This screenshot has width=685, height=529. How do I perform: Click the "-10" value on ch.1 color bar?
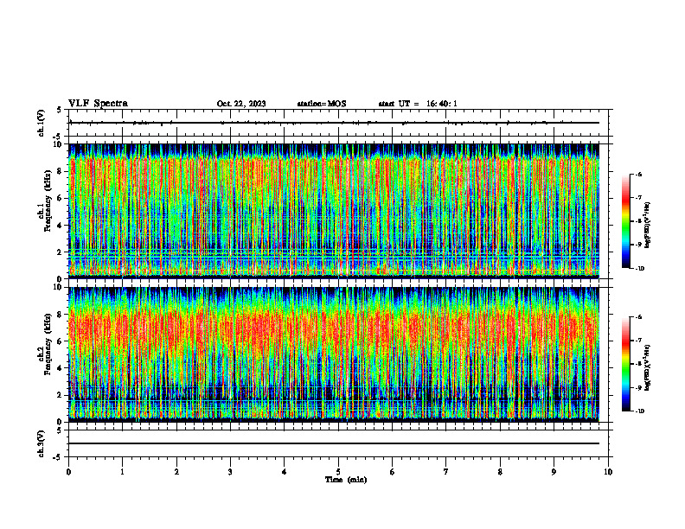pyautogui.click(x=640, y=269)
